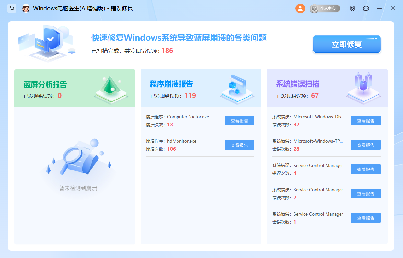View report for hdMonitor.exe crash
This screenshot has width=403, height=258.
[x=239, y=145]
